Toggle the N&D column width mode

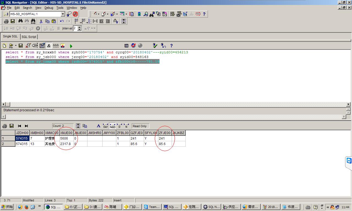click(112, 126)
